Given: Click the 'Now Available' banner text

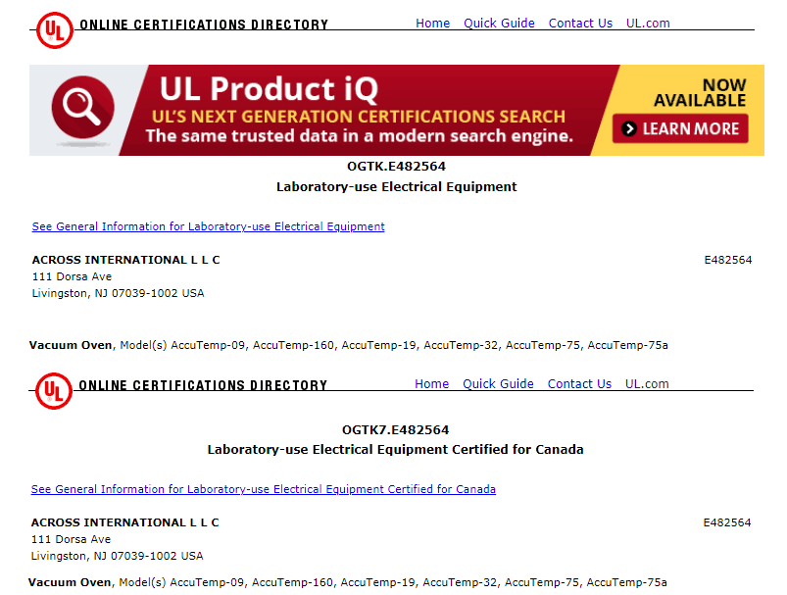Looking at the screenshot, I should point(700,92).
